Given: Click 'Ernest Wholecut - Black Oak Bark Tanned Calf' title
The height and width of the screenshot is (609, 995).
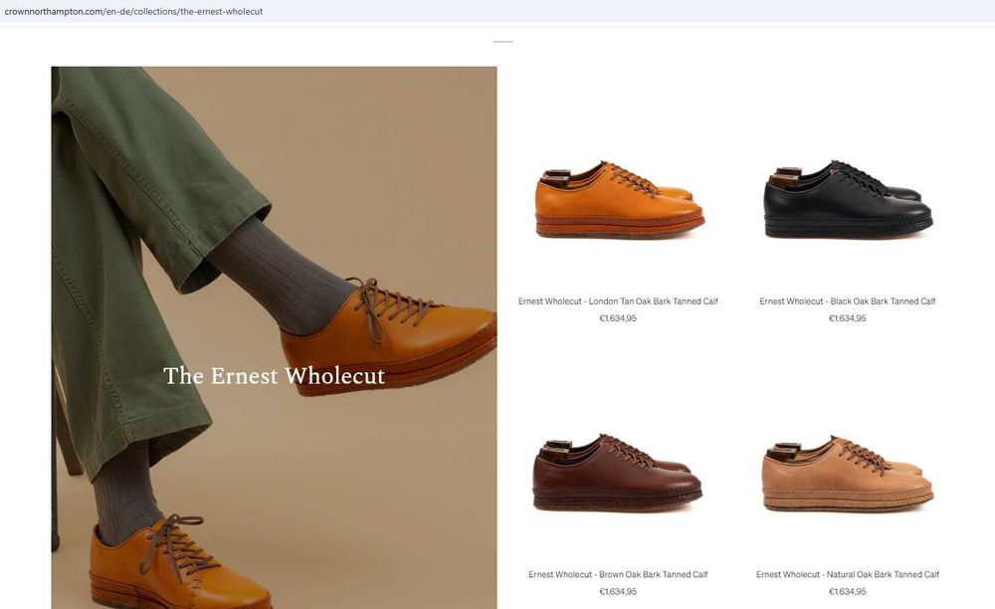Looking at the screenshot, I should click(848, 302).
